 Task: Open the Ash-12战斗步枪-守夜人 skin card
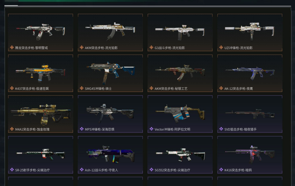point(110,155)
